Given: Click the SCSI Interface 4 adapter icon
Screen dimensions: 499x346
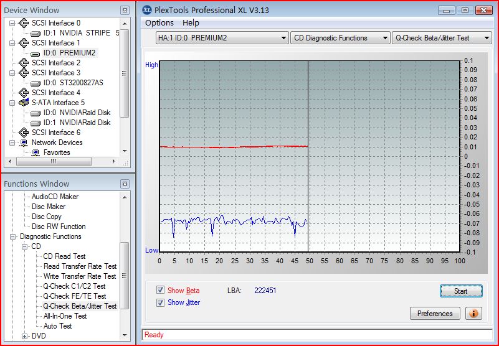Looking at the screenshot, I should (x=24, y=93).
